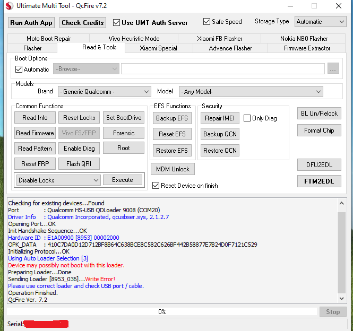The height and width of the screenshot is (331, 353).
Task: Switch to Moto Boot Repair tab
Action: 49,39
